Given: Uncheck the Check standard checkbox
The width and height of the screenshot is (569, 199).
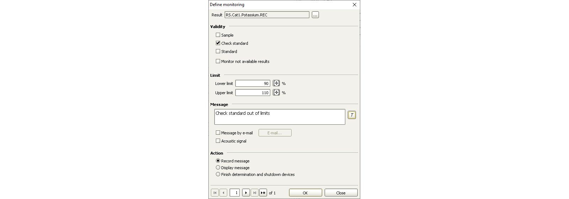Looking at the screenshot, I should 218,43.
